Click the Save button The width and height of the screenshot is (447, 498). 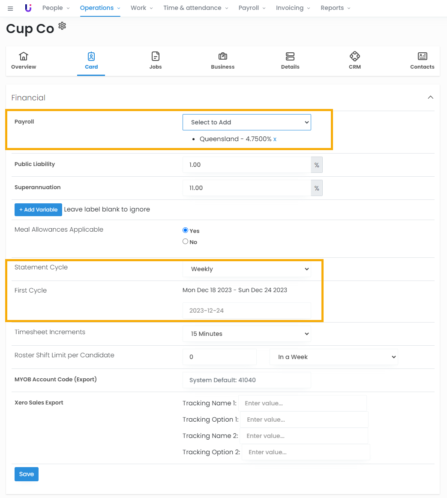click(27, 474)
